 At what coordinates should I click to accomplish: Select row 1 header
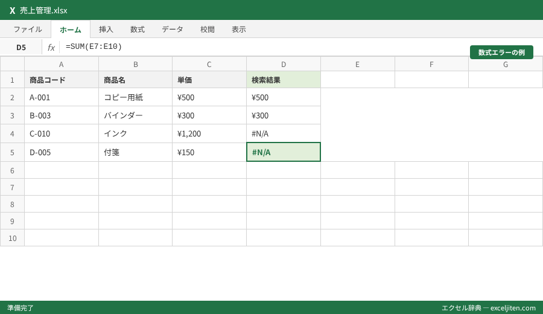pos(13,80)
